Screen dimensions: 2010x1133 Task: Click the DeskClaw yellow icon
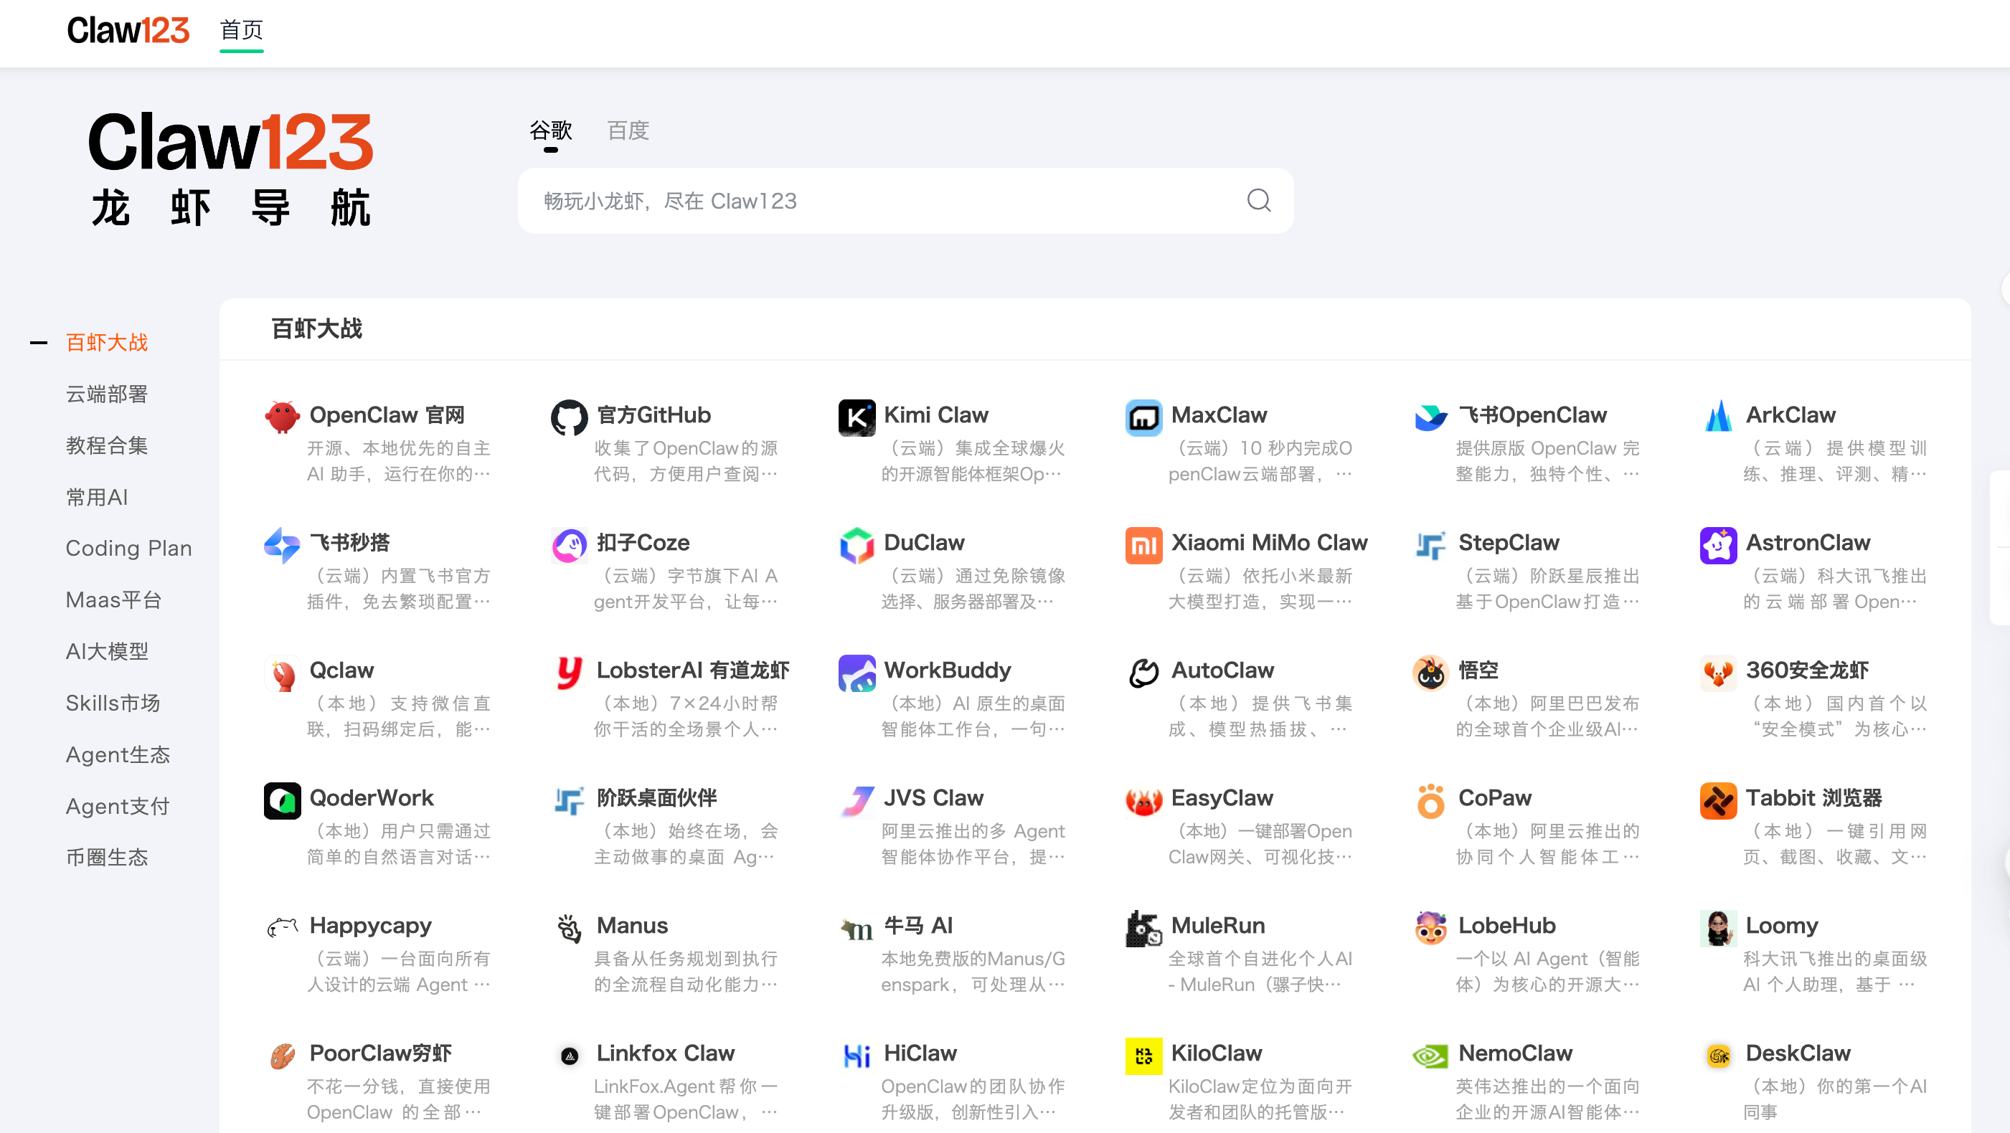tap(1717, 1056)
